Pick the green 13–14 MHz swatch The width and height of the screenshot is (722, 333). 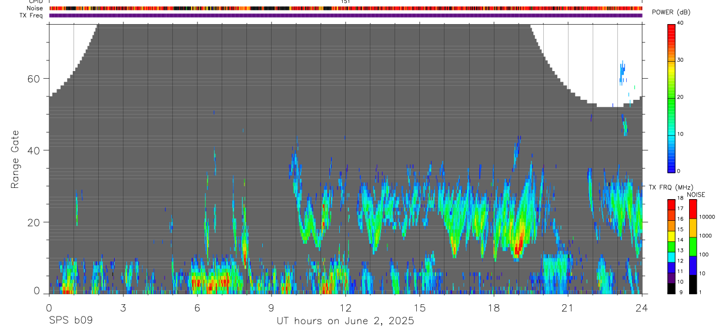pos(671,247)
